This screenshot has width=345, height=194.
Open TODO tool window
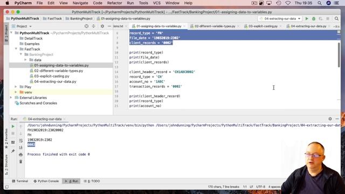[92, 181]
